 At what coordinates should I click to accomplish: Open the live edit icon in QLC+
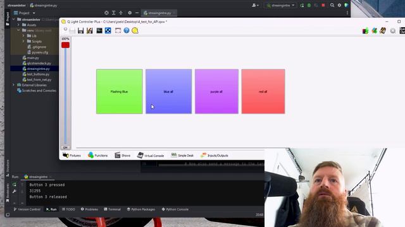point(374,31)
